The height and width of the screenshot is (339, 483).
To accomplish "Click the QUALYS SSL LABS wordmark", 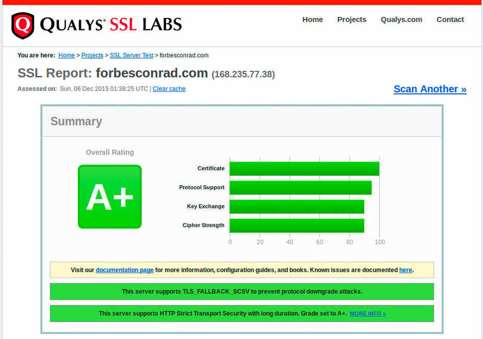I will (x=111, y=25).
